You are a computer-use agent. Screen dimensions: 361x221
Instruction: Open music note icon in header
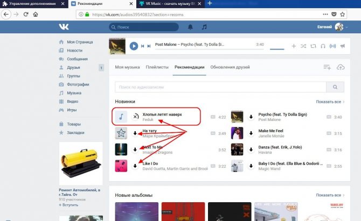[x=204, y=27]
